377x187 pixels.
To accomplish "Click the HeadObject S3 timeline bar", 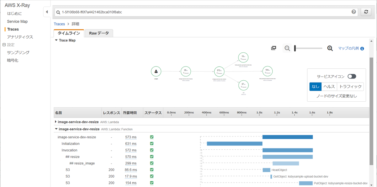I will [266, 170].
